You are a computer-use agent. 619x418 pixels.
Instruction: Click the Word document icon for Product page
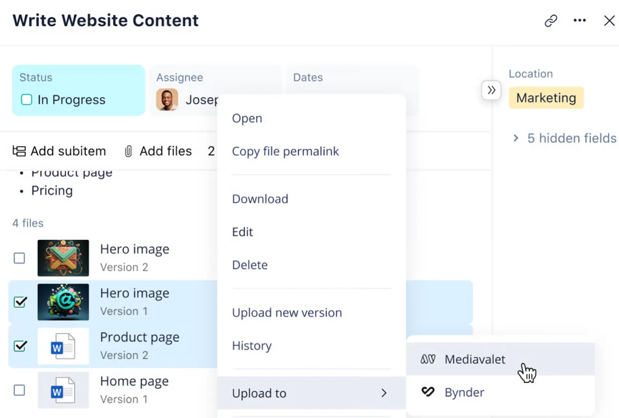click(63, 346)
